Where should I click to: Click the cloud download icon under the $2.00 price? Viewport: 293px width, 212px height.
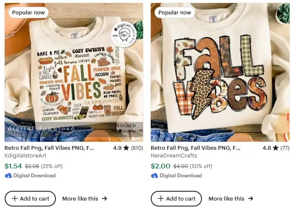[x=155, y=176]
